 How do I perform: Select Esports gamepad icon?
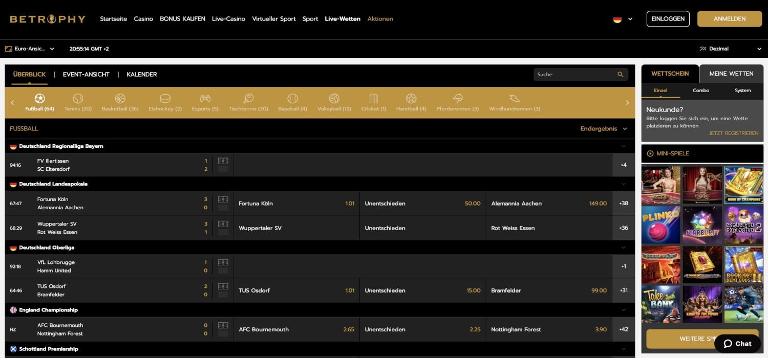pos(205,98)
